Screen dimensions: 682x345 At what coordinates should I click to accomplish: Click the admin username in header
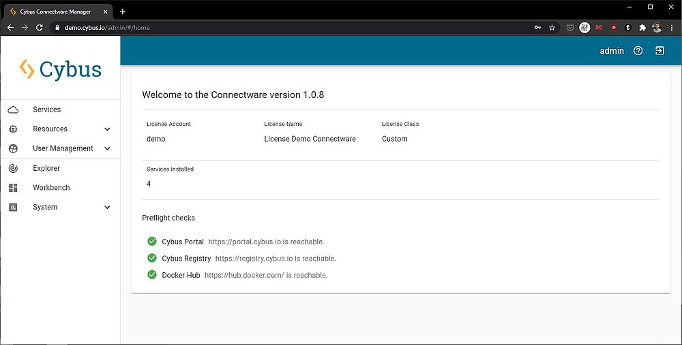(611, 51)
